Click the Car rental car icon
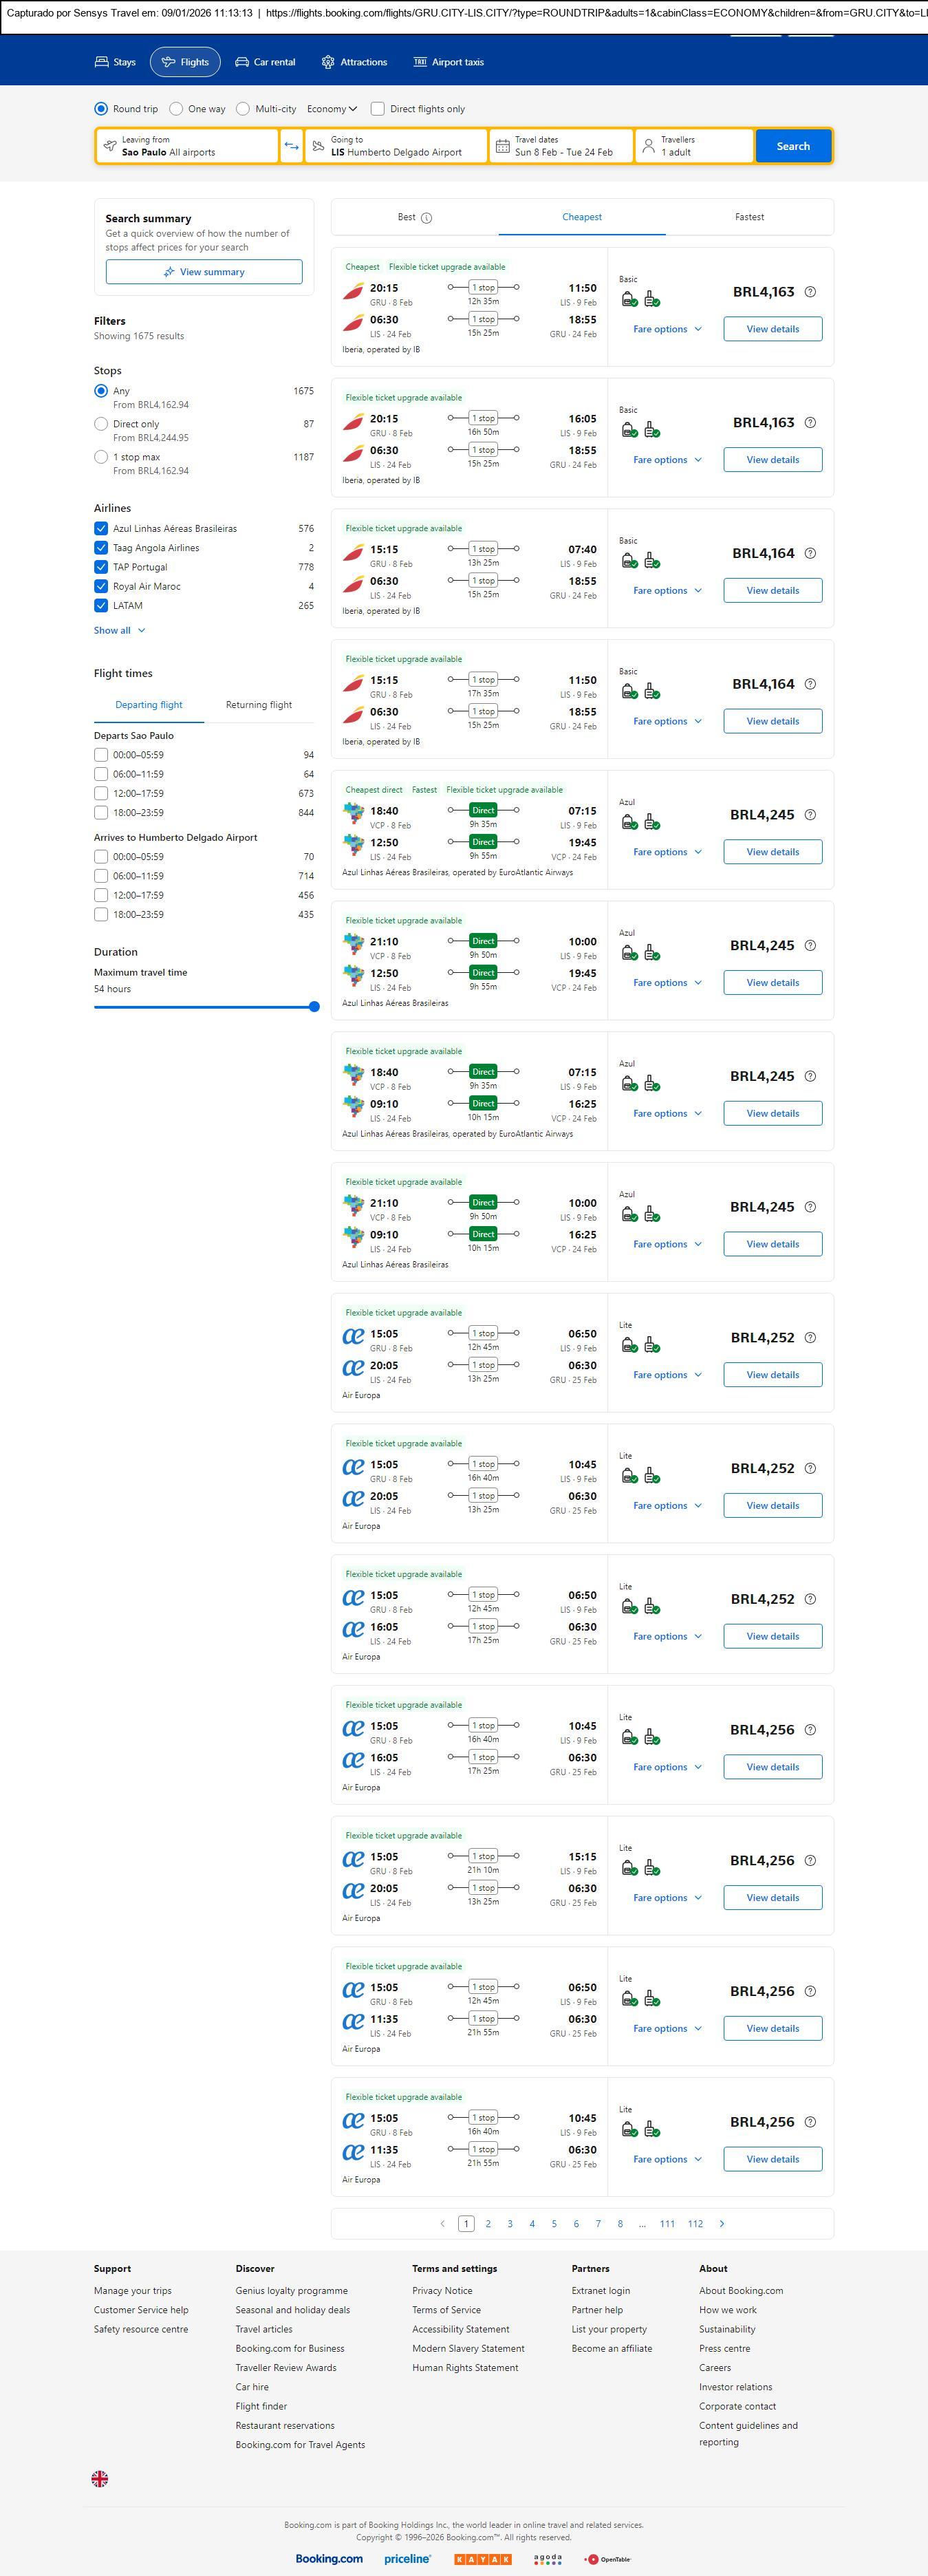 242,62
